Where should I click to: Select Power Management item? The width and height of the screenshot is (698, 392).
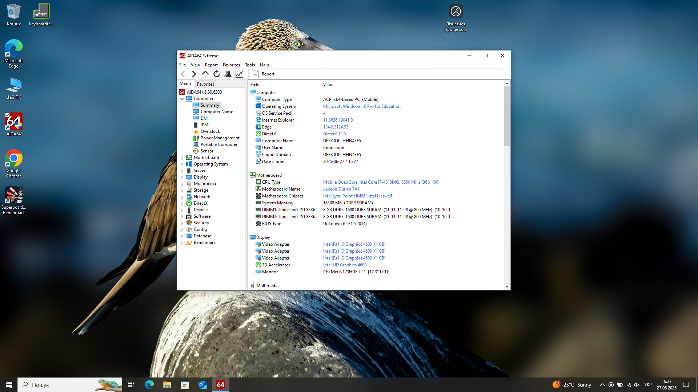pyautogui.click(x=220, y=138)
